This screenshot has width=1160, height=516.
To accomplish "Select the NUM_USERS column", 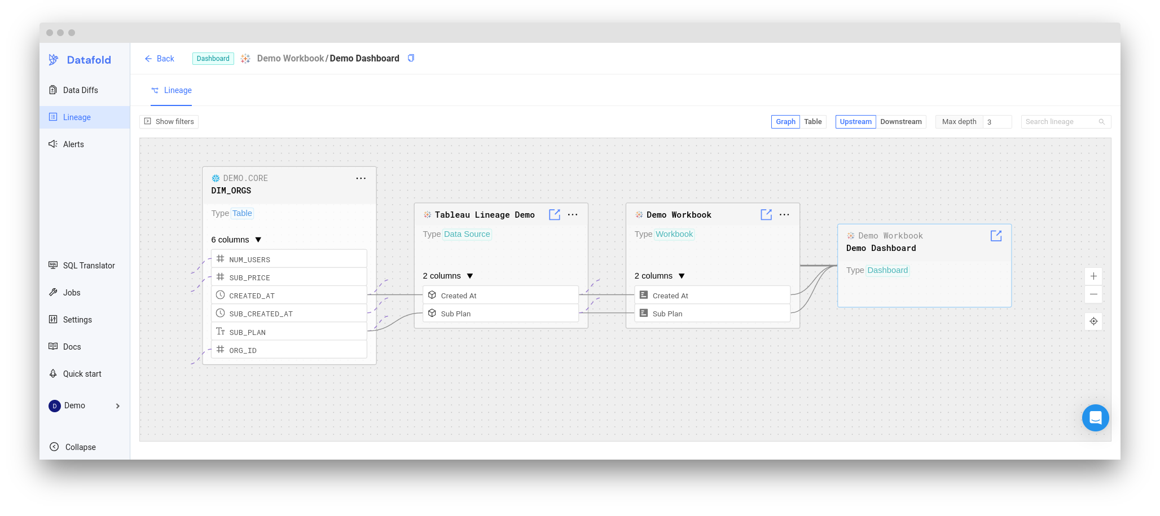I will point(289,259).
